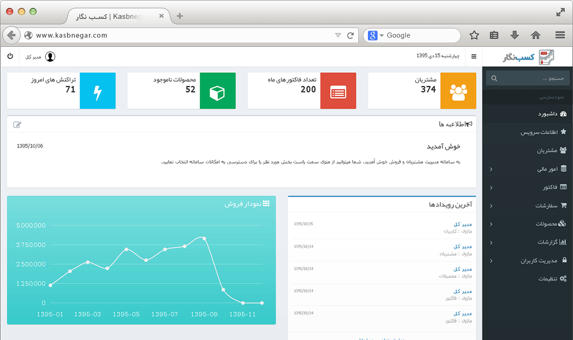Image resolution: width=573 pixels, height=340 pixels.
Task: Click the lightning icon on تراکنش های امروز card
Action: pos(98,90)
